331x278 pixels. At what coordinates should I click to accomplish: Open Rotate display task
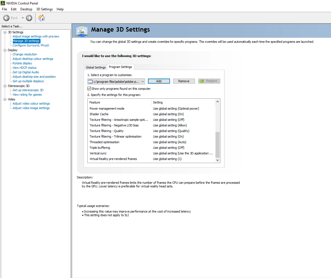tap(22, 63)
